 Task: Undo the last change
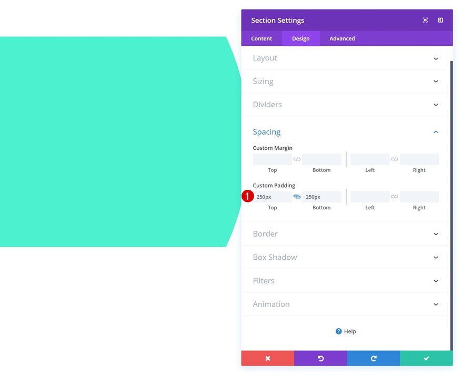point(320,358)
